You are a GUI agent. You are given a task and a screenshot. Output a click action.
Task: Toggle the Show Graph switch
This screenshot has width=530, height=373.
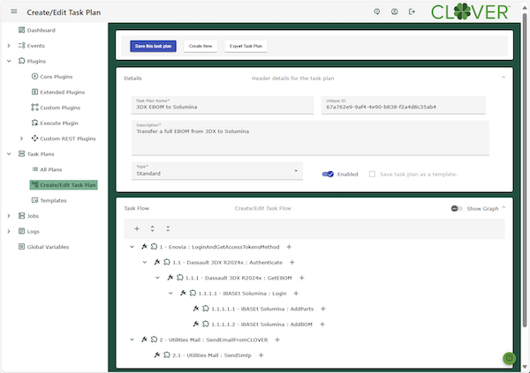click(457, 209)
